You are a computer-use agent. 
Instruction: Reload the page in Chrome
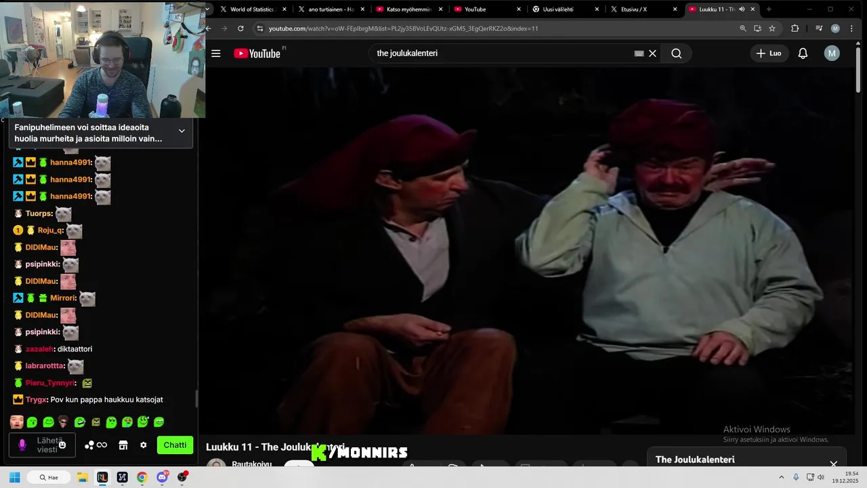(240, 28)
